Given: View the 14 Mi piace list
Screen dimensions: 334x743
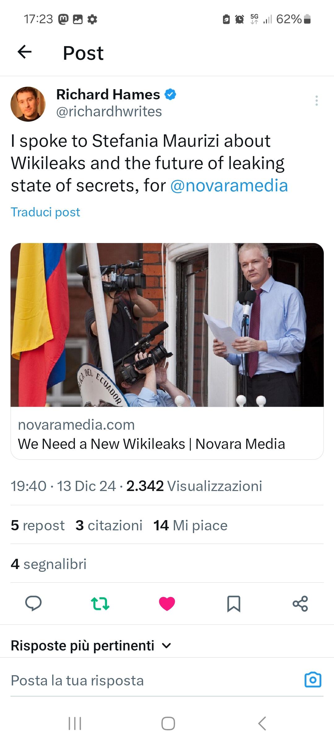Looking at the screenshot, I should pyautogui.click(x=191, y=525).
